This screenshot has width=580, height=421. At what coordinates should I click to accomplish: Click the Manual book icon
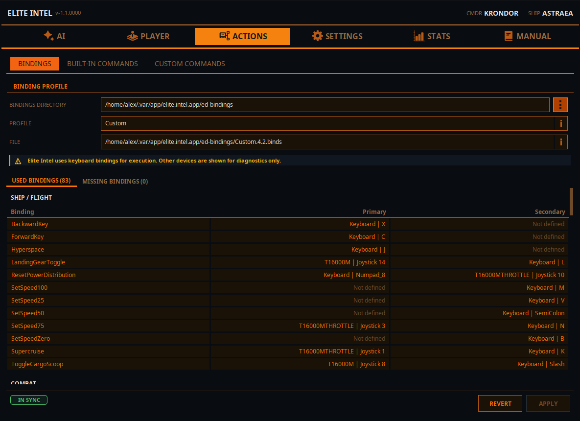click(509, 36)
